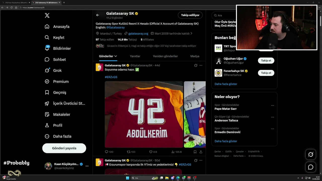View analytics of the 135 B views post

[176, 152]
